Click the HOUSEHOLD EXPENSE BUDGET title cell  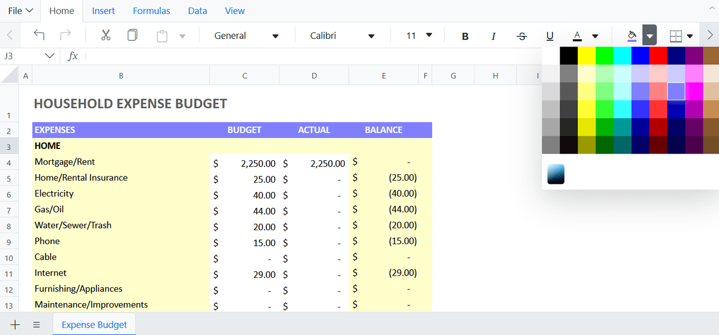pyautogui.click(x=130, y=103)
